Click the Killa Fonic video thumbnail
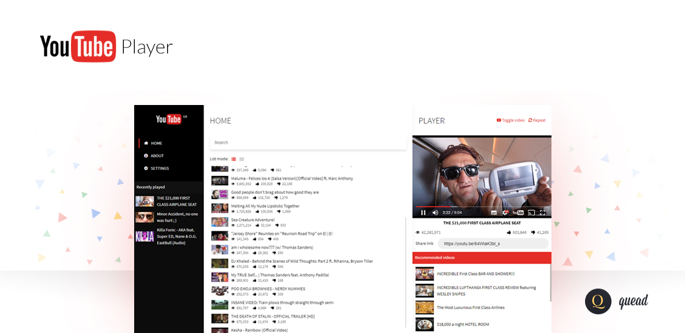 [x=144, y=236]
